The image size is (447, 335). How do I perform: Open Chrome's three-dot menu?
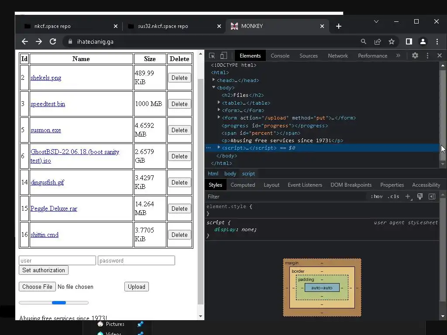(x=437, y=41)
